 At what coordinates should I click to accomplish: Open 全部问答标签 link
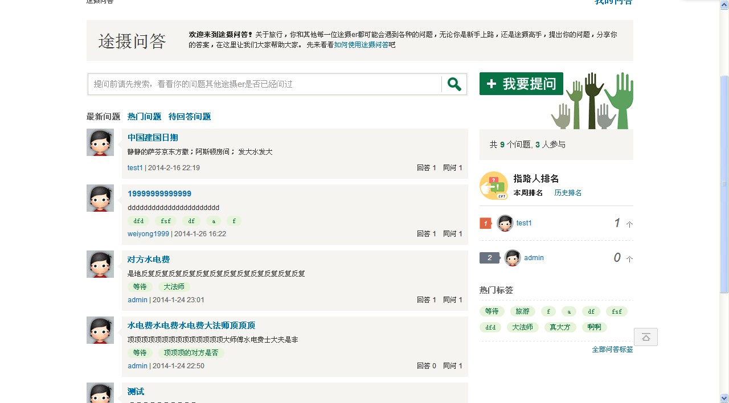point(612,349)
